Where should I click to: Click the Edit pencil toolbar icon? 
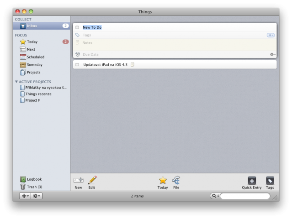coord(92,180)
